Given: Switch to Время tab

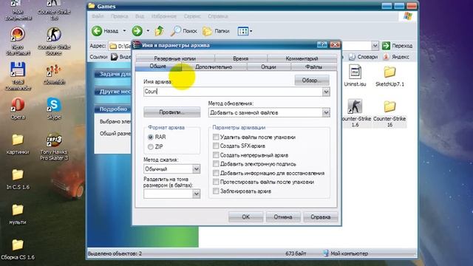Looking at the screenshot, I should click(241, 58).
